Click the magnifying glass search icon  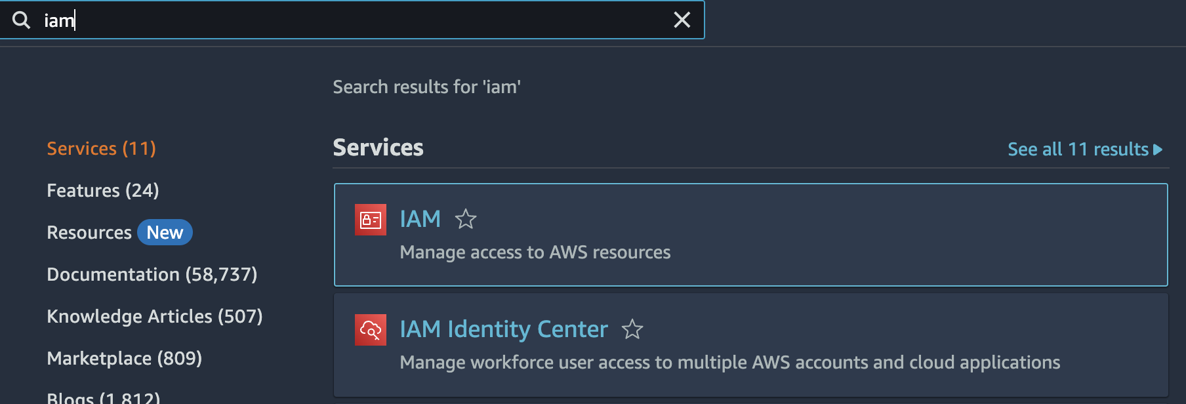21,20
